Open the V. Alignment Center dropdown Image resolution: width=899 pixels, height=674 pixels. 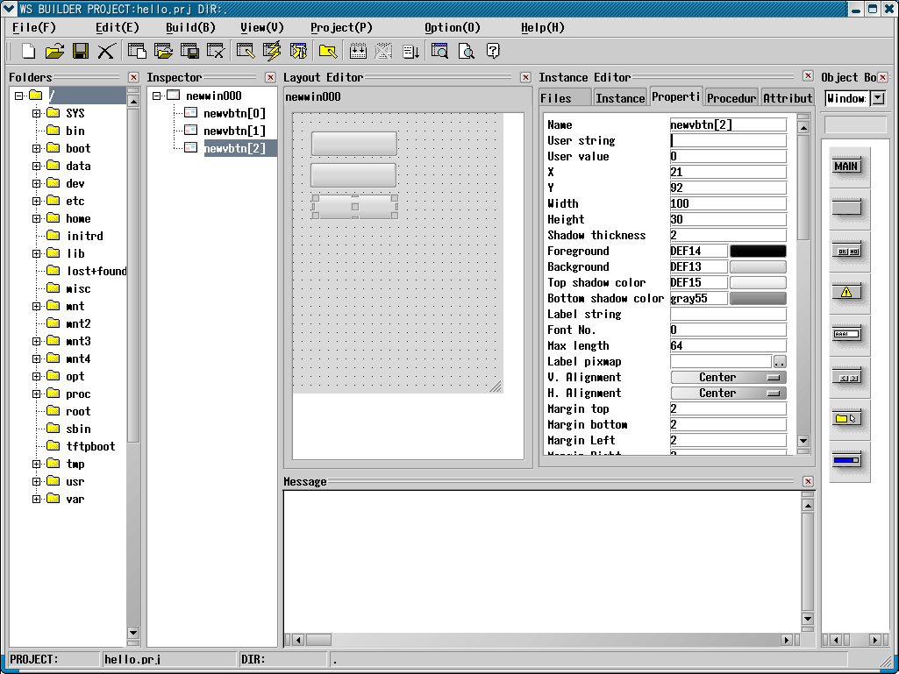(728, 377)
